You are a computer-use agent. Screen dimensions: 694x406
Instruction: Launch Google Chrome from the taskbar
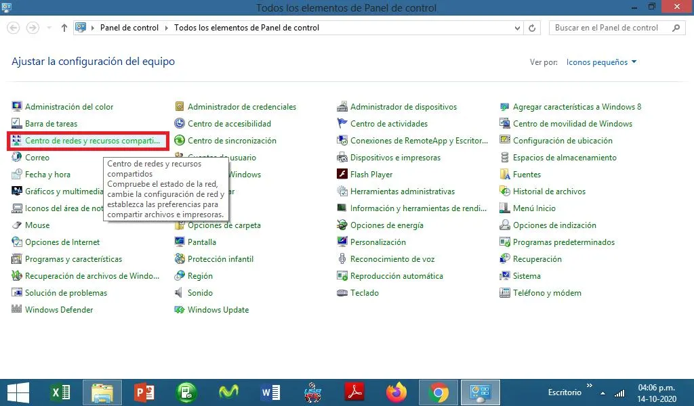(x=438, y=392)
